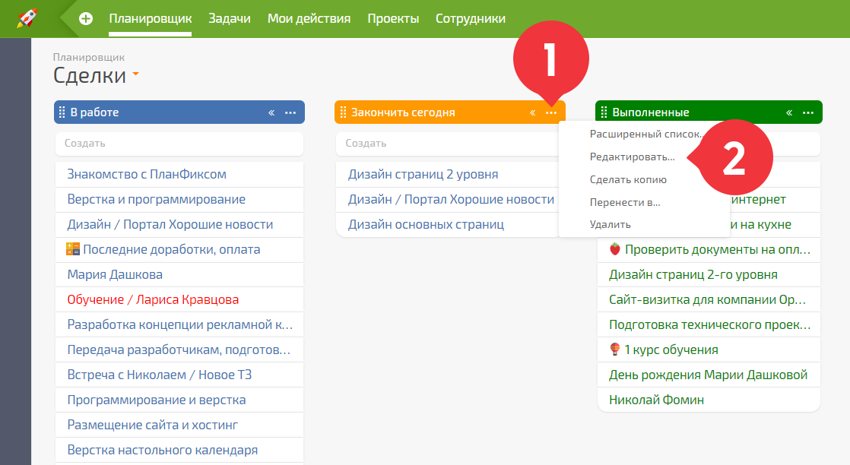
Task: Open the Задачи tab
Action: coord(230,18)
